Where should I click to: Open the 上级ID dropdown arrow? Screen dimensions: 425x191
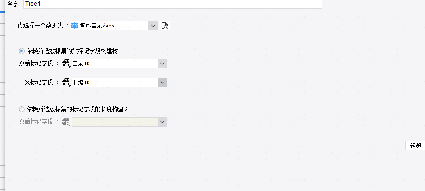[x=162, y=82]
